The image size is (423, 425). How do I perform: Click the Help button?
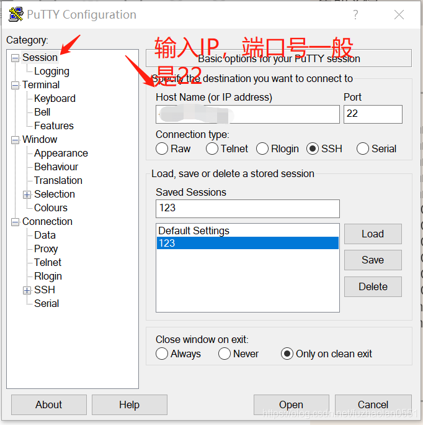(130, 405)
